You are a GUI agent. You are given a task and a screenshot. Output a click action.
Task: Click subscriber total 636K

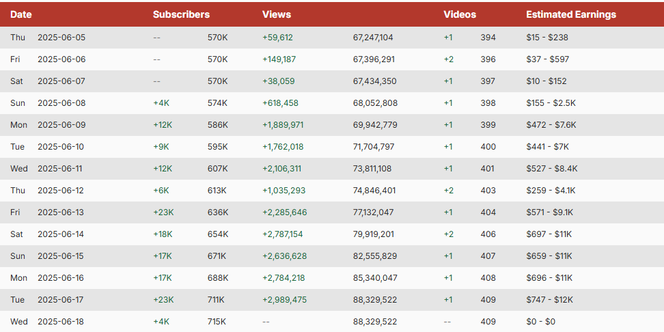click(x=218, y=212)
